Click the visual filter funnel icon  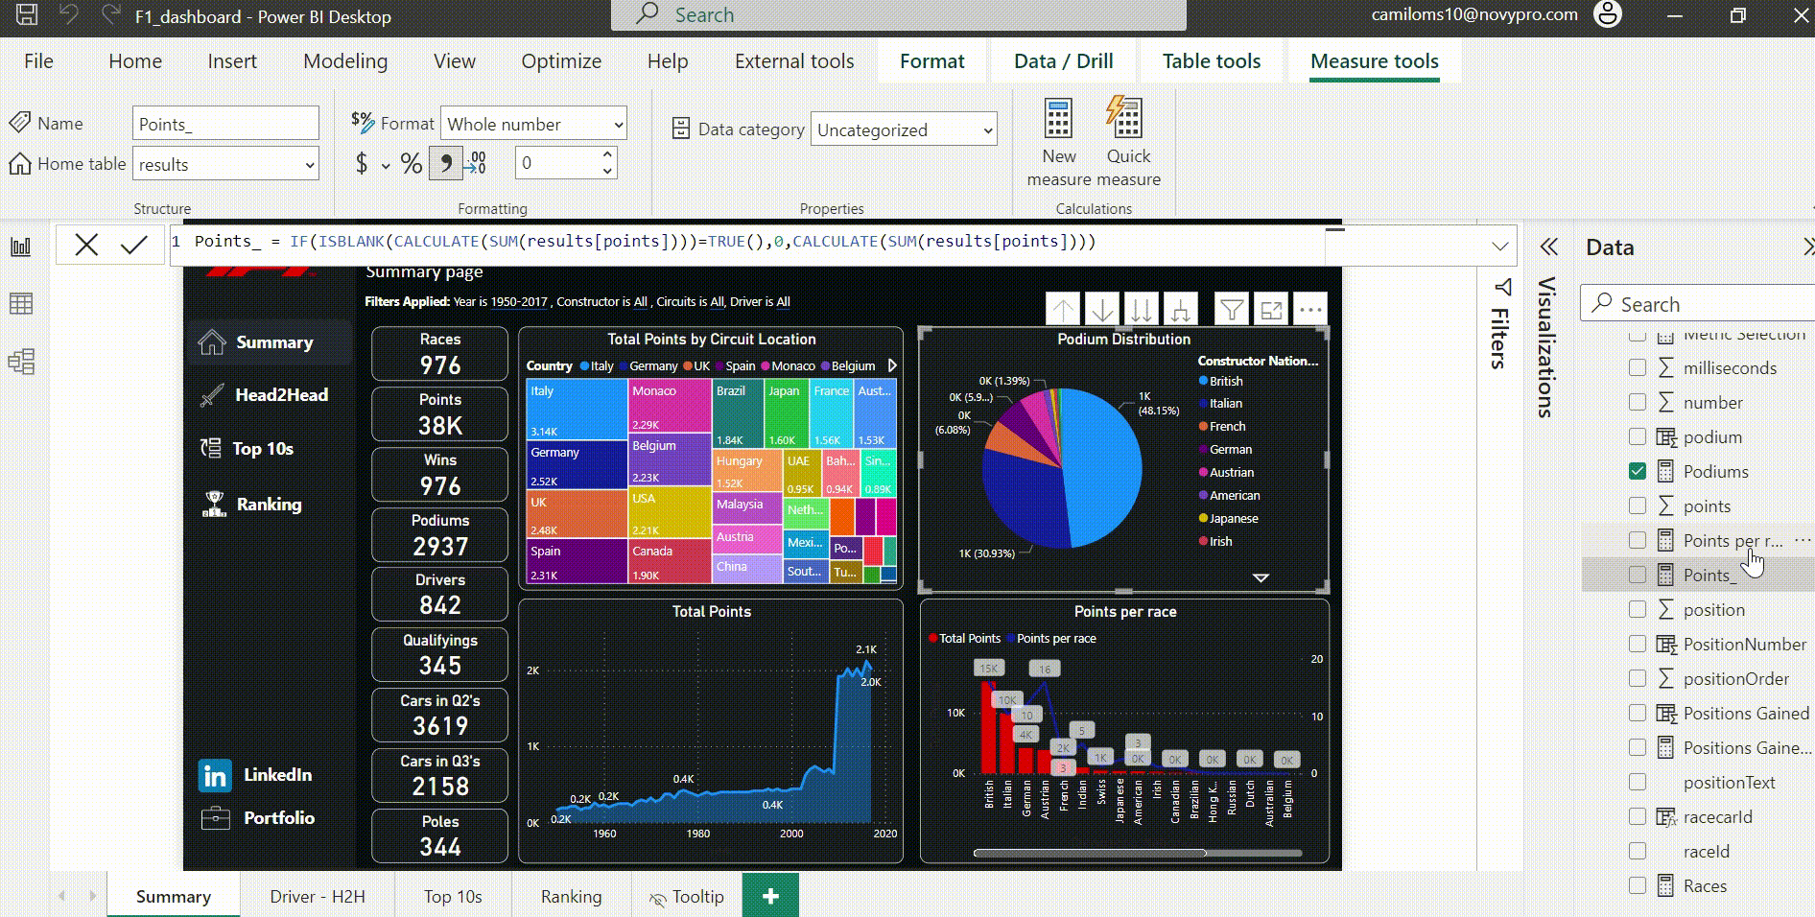[1231, 310]
